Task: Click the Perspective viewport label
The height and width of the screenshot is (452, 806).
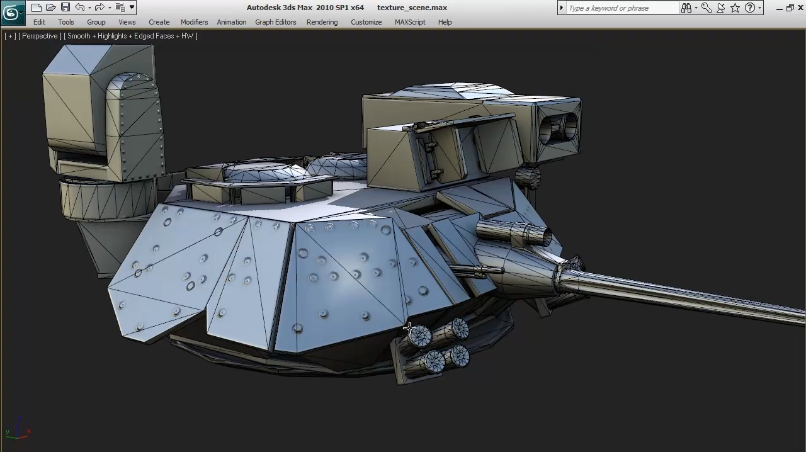Action: pos(40,36)
